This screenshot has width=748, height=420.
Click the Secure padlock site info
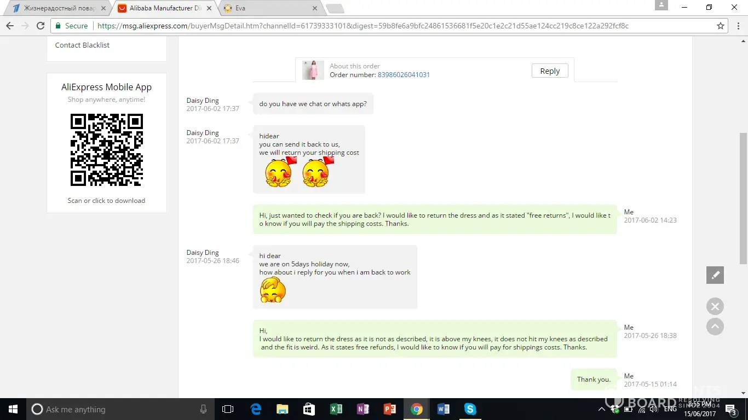coord(72,26)
